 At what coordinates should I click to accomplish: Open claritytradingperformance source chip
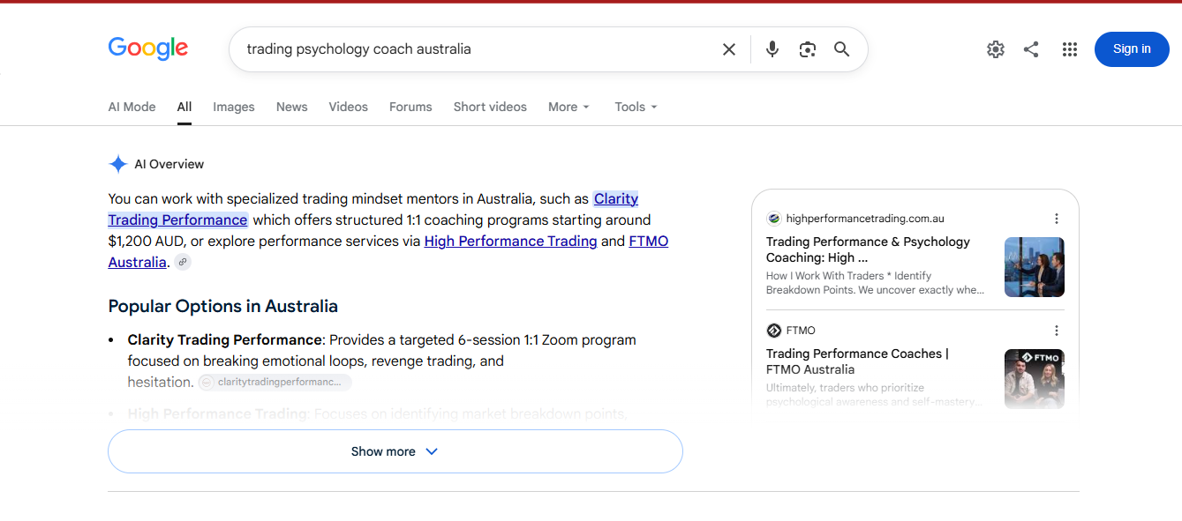tap(275, 382)
